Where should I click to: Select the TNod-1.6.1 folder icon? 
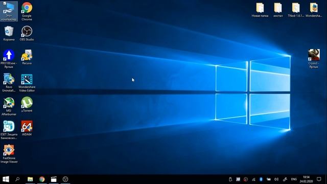(296, 10)
